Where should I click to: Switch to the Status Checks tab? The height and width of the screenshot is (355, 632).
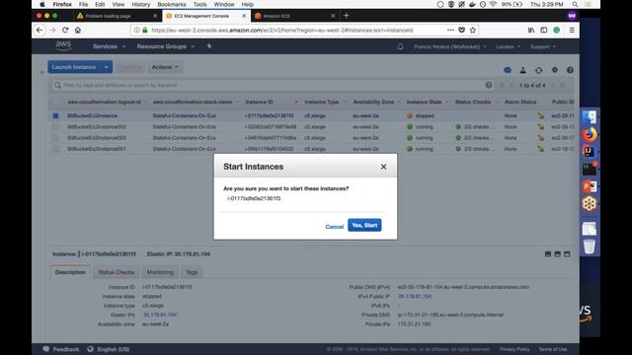116,272
